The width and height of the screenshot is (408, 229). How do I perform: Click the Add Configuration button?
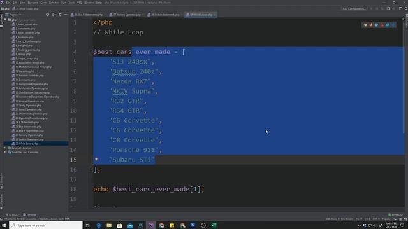(x=354, y=8)
